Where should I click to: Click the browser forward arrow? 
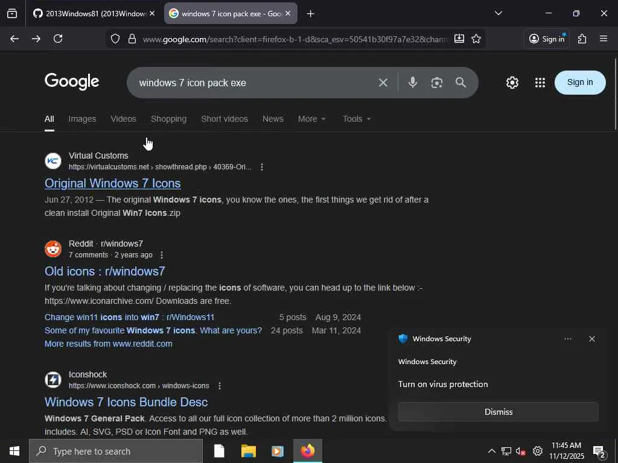pos(36,39)
